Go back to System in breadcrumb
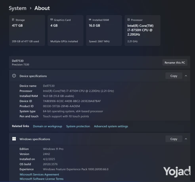 (17, 8)
